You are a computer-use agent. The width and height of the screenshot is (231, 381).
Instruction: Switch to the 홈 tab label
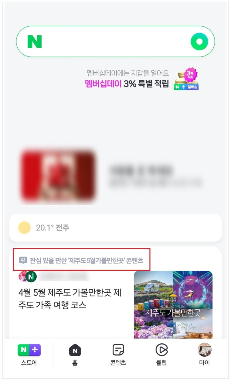coord(75,363)
